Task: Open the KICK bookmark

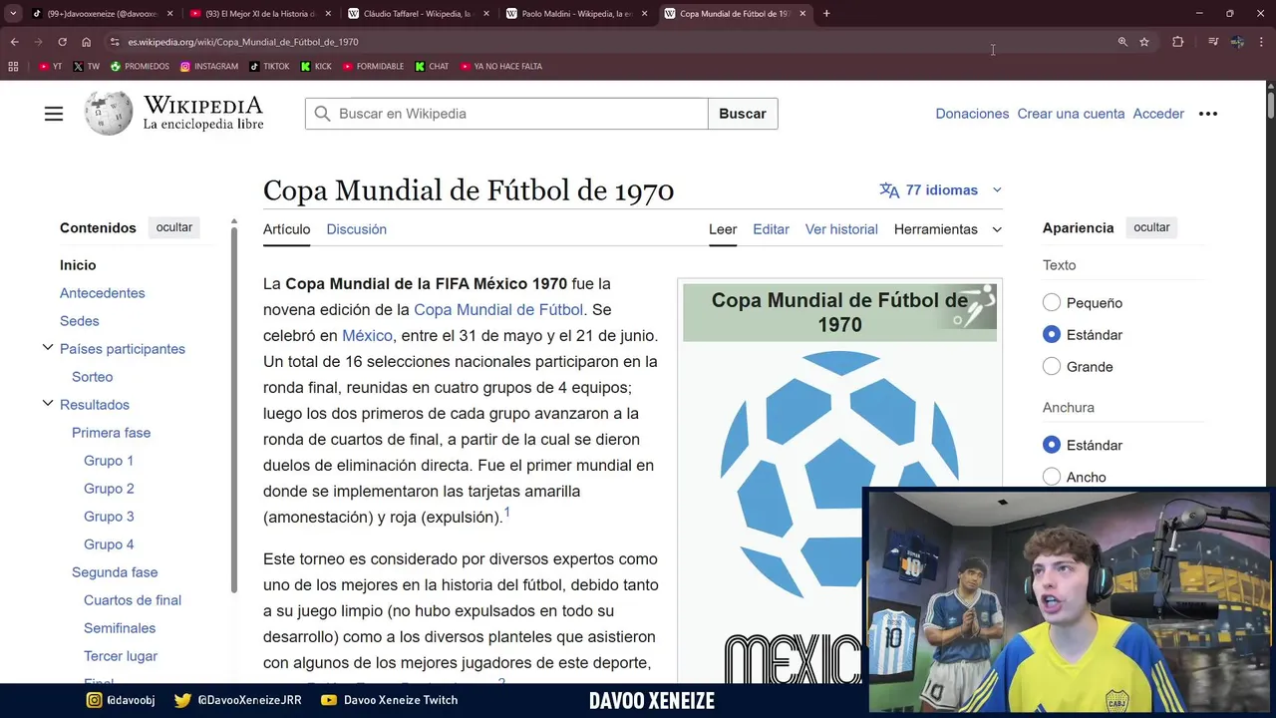Action: [x=316, y=67]
